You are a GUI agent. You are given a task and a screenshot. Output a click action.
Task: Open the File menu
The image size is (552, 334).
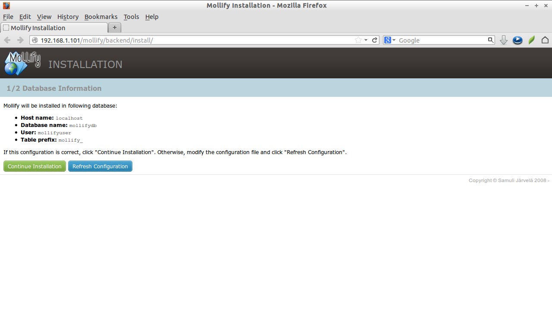pos(8,17)
